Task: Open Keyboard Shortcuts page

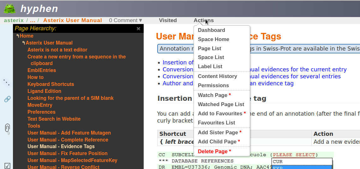Action: coord(51,84)
